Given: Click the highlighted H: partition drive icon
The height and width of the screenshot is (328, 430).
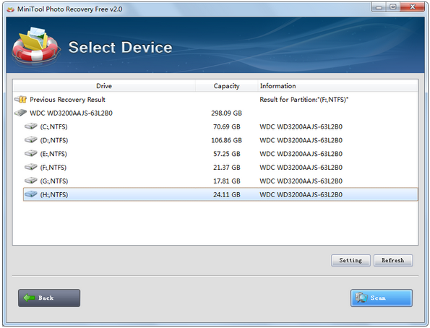Looking at the screenshot, I should click(30, 194).
